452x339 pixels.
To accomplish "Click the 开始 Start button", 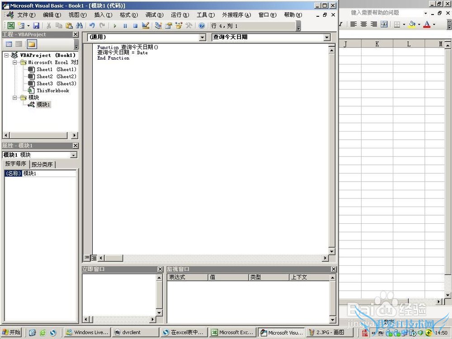I will (x=12, y=332).
